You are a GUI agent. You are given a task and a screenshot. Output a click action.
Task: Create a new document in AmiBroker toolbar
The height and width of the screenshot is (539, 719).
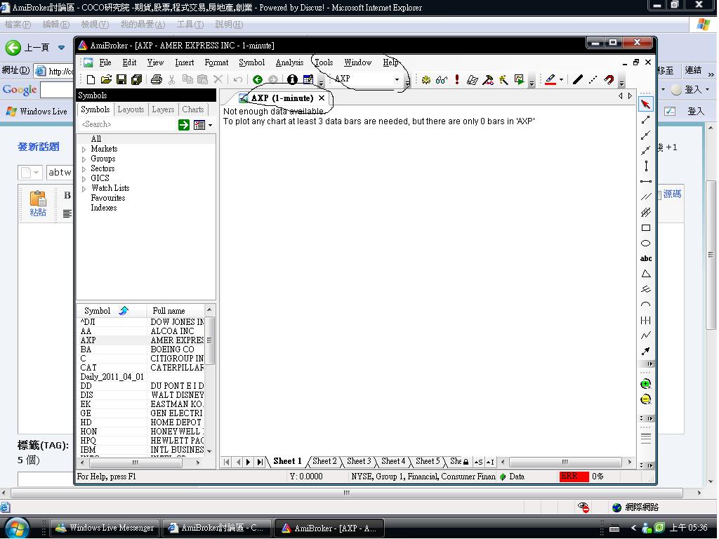(91, 80)
